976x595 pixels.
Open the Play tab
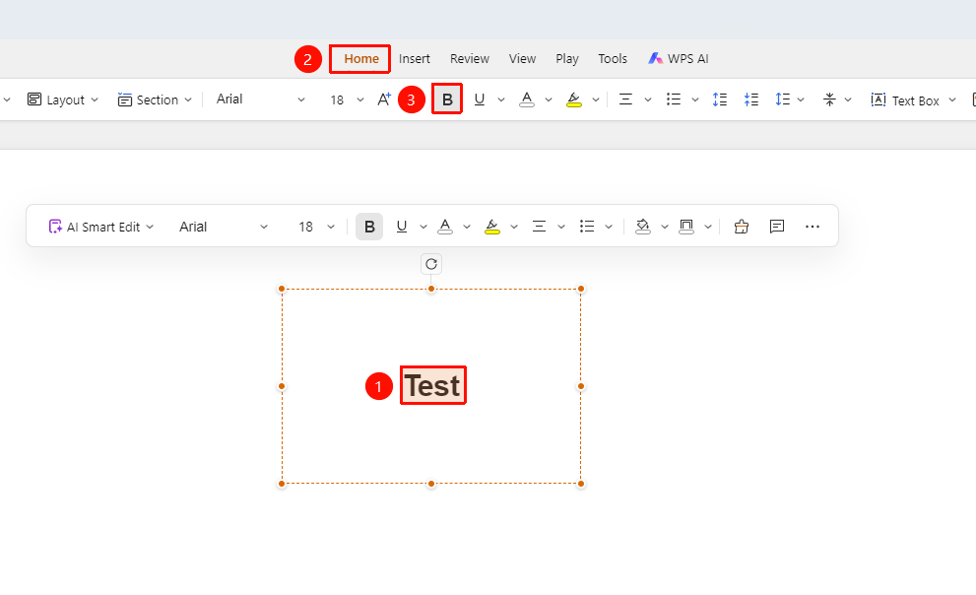click(567, 58)
